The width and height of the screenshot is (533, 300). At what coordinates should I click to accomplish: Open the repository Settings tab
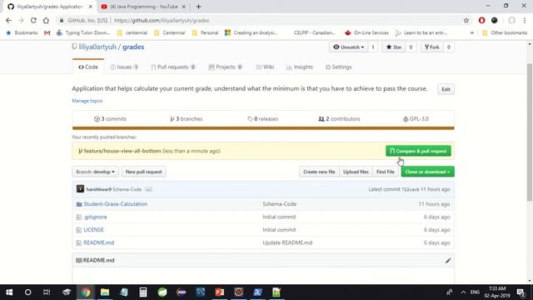pyautogui.click(x=339, y=67)
